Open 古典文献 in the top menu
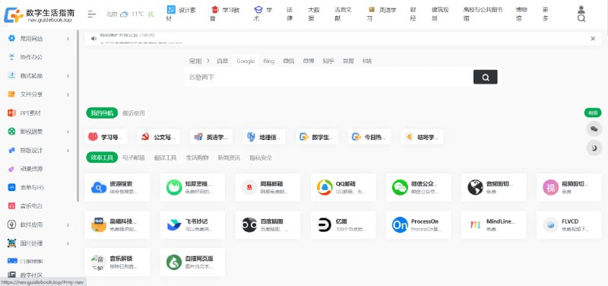Screen dimensions: 608x286 (344, 14)
